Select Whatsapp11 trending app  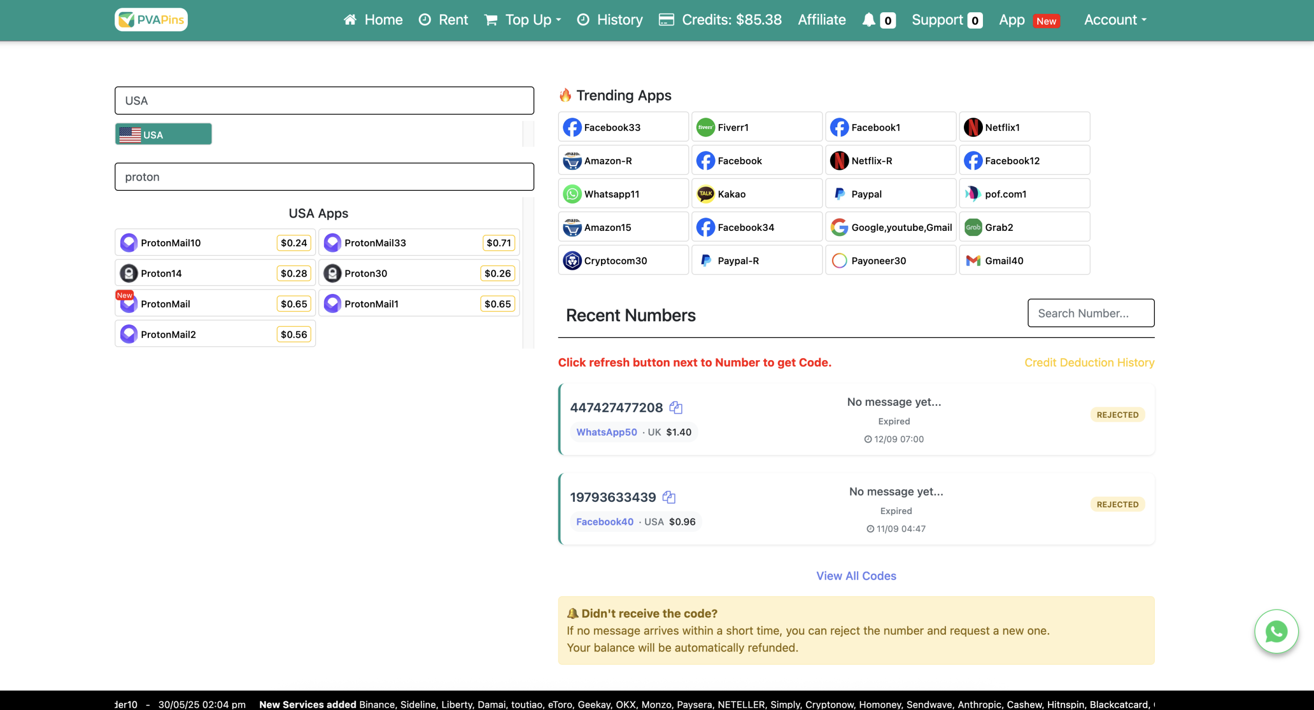(623, 193)
